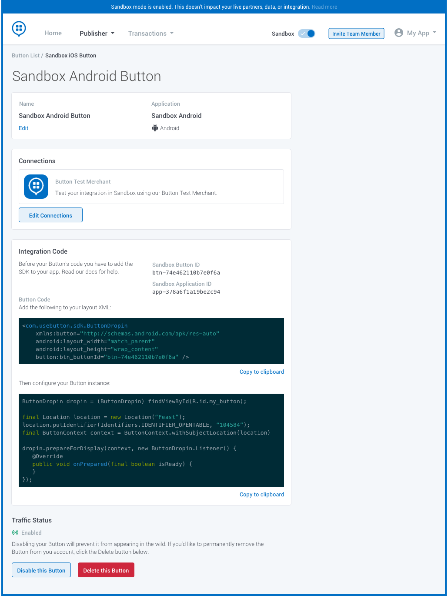Click the red Delete this Button
The height and width of the screenshot is (596, 448).
click(106, 570)
